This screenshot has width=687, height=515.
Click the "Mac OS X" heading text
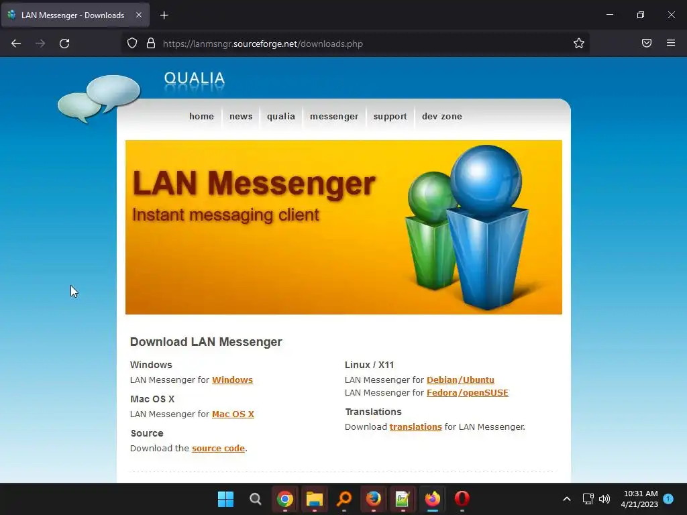coord(152,399)
